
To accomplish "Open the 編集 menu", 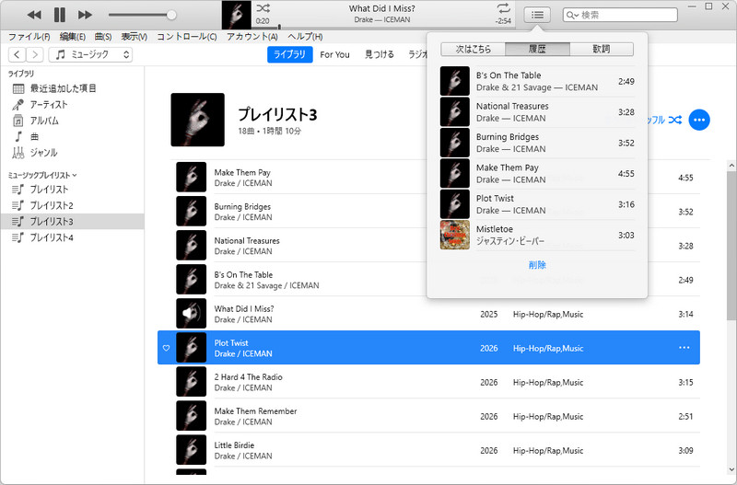I will click(x=73, y=37).
